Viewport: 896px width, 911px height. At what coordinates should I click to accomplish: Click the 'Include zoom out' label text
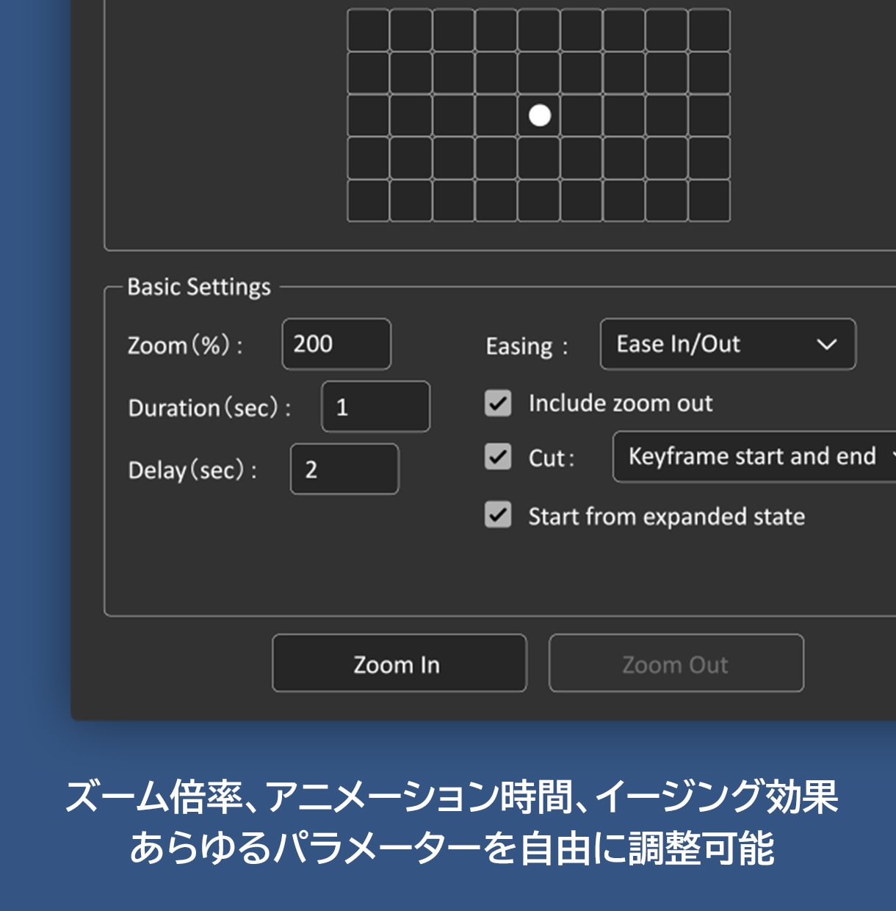click(x=621, y=403)
